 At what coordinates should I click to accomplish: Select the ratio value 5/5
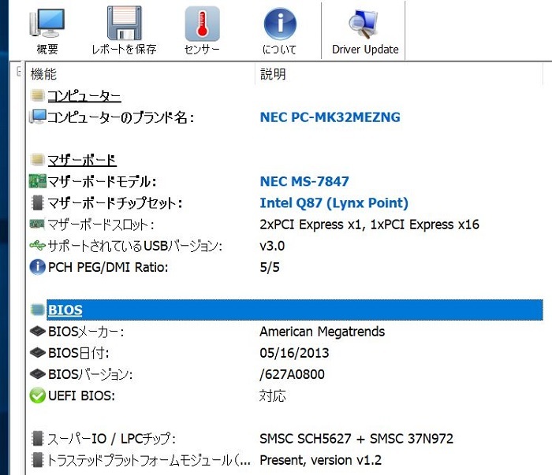point(270,267)
